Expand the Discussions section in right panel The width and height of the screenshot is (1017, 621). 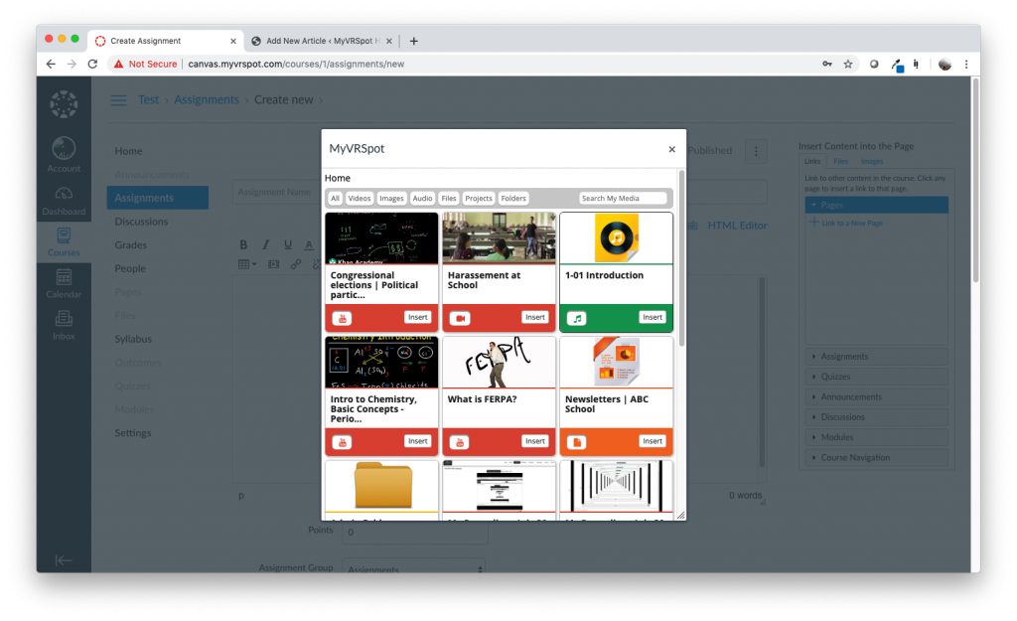tap(877, 416)
